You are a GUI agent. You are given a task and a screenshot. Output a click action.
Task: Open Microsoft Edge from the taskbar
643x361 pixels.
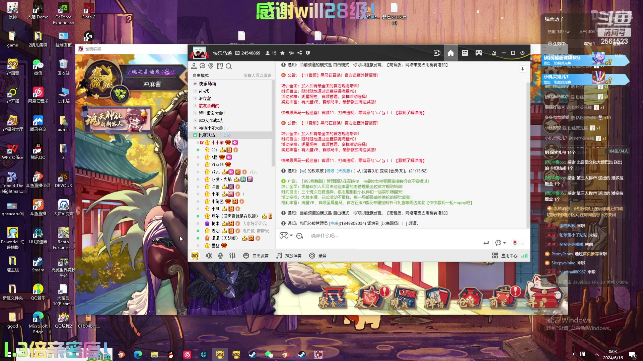(138, 354)
